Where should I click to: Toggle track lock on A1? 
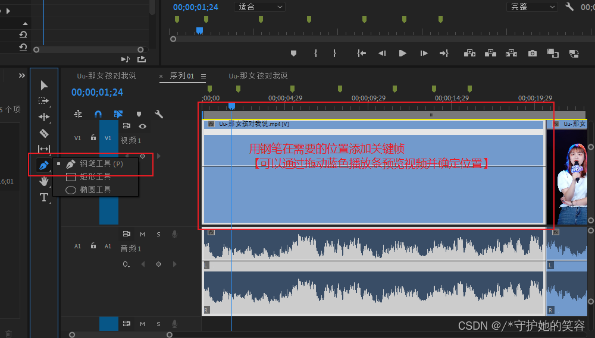(x=93, y=245)
